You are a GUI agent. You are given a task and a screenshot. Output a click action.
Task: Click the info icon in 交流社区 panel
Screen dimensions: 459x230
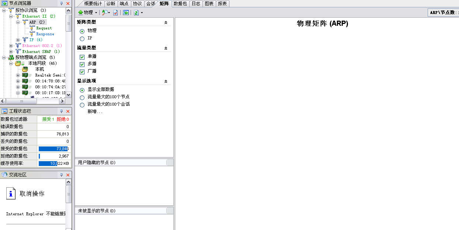[x=11, y=194]
